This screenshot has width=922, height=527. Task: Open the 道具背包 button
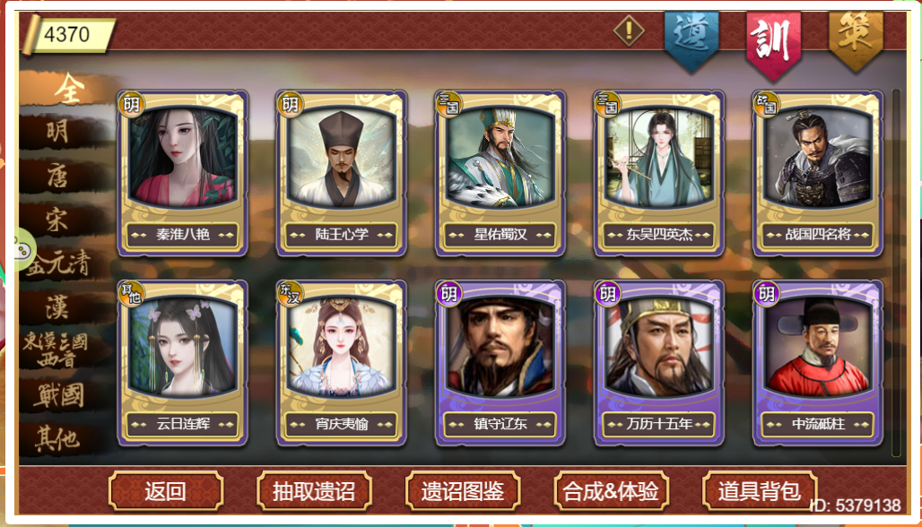point(759,490)
